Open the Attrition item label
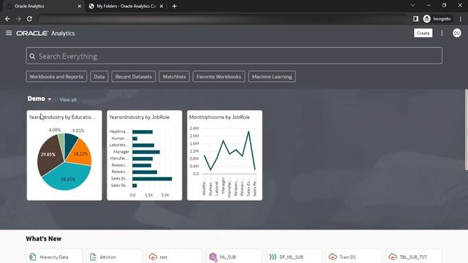This screenshot has width=468, height=263. 107,257
